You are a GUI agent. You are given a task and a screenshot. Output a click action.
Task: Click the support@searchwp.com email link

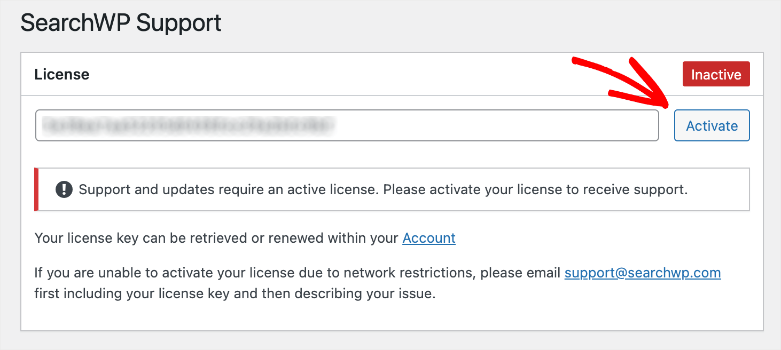pyautogui.click(x=643, y=273)
